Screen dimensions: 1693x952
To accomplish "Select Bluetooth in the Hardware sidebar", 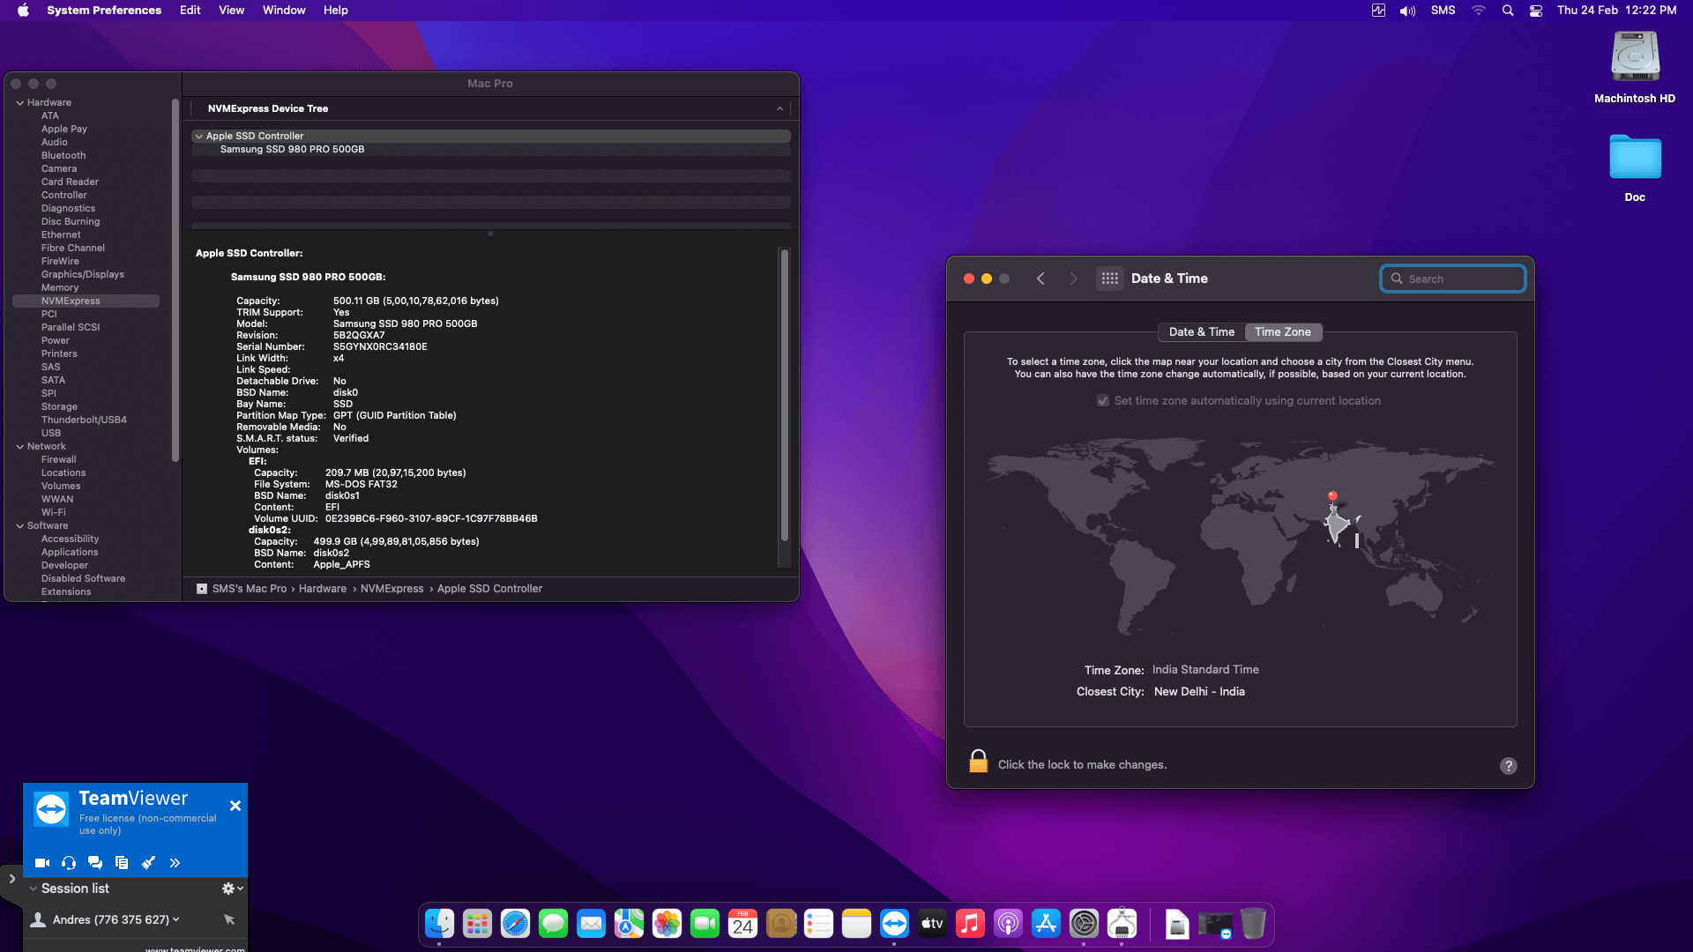I will 63,156.
